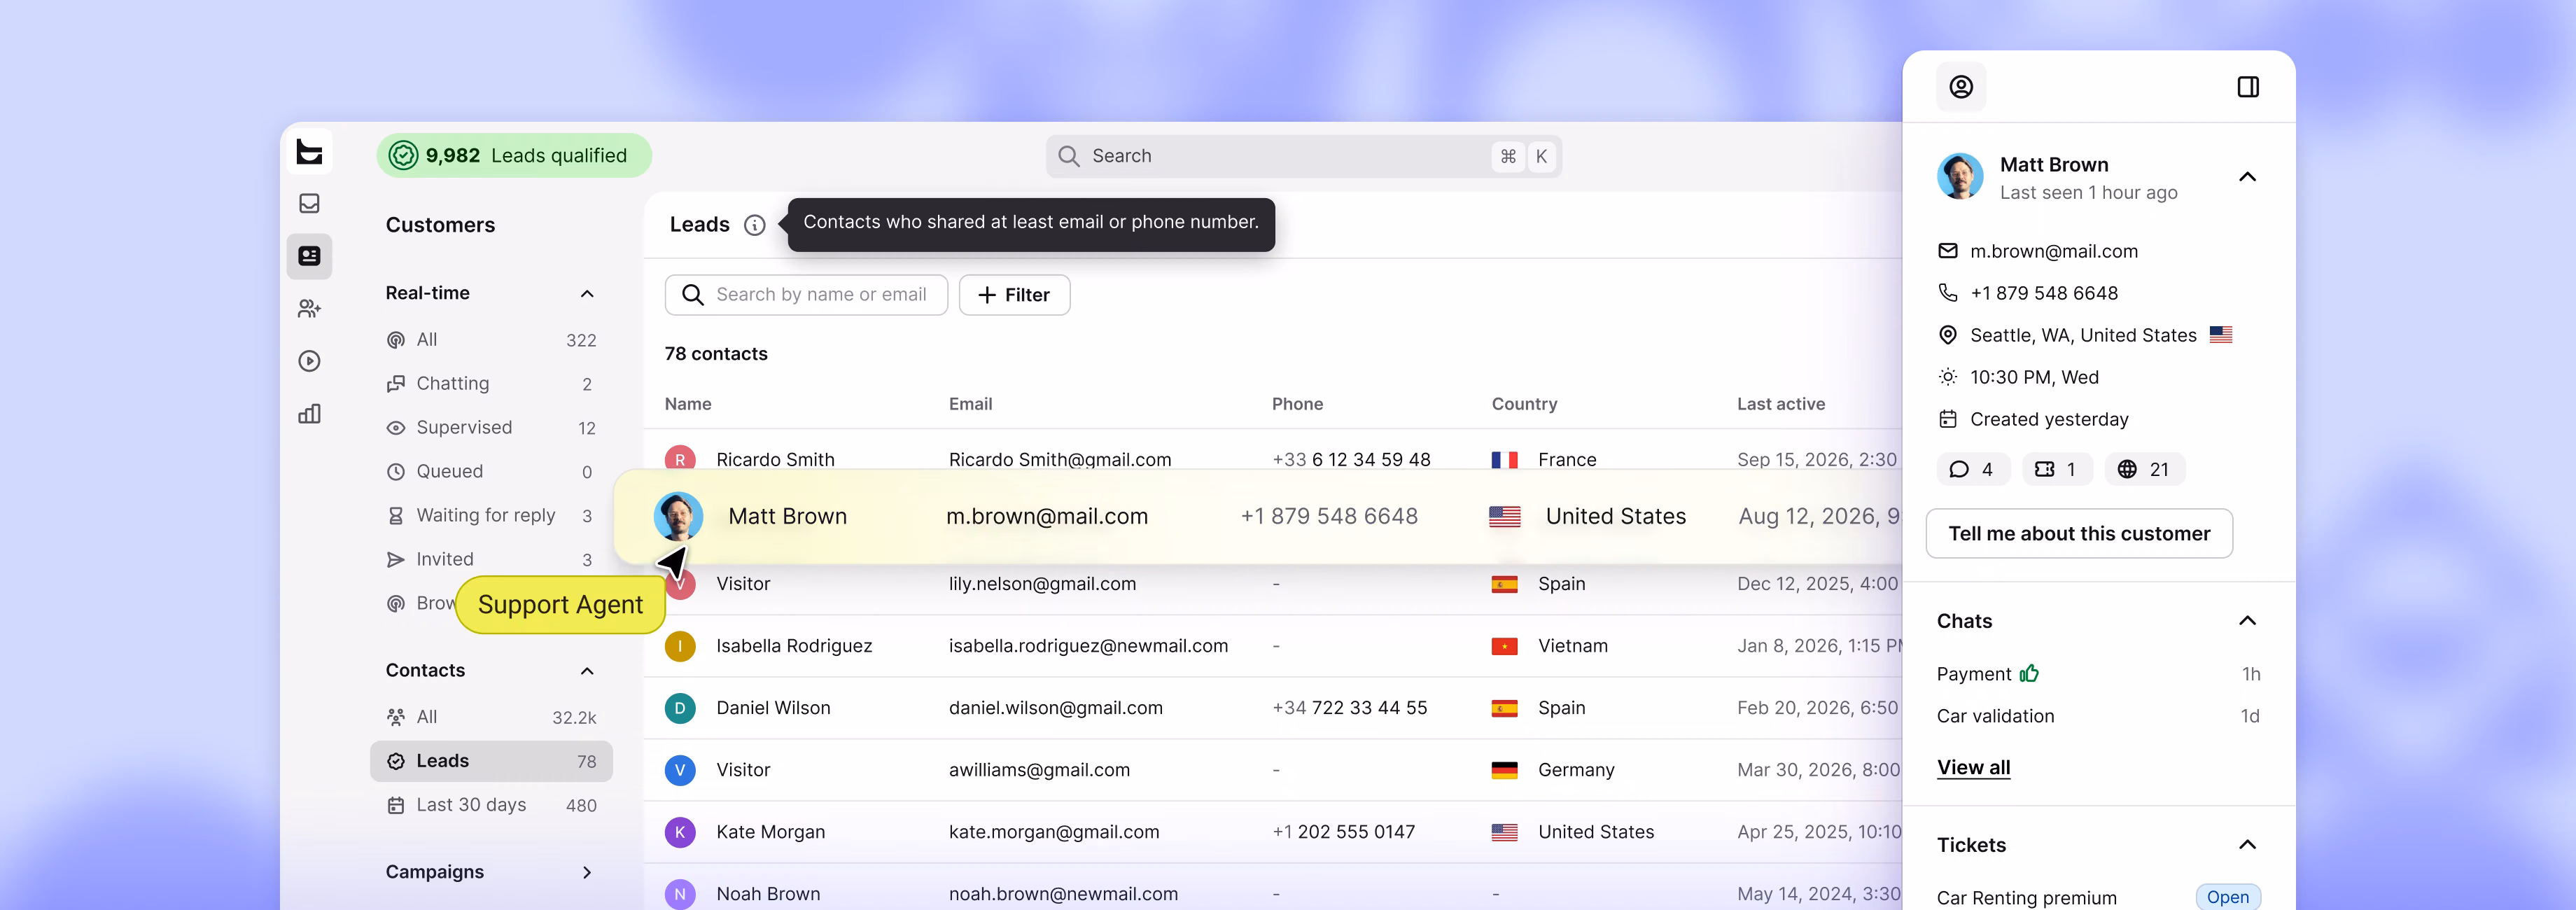Click the N avatar for Noah Brown
Viewport: 2576px width, 910px height.
[680, 894]
